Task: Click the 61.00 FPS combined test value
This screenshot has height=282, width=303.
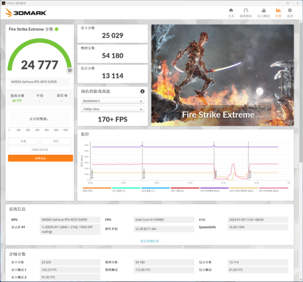Action: pyautogui.click(x=258, y=270)
